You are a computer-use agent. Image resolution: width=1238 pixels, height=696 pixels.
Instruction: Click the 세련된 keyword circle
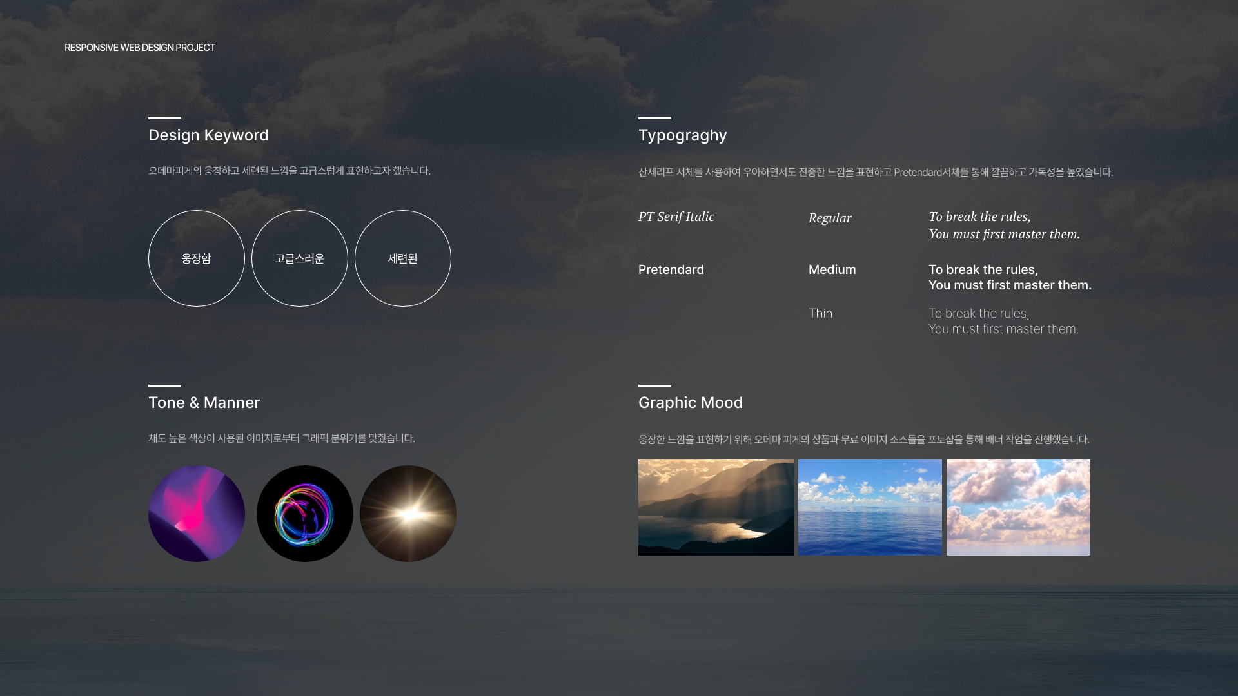403,258
